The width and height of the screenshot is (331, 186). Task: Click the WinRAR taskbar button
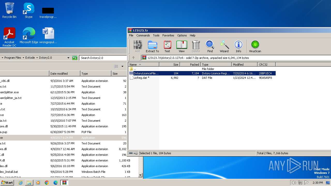pos(64,183)
